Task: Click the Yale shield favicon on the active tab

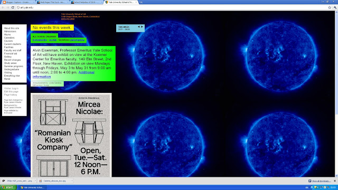Action: click(107, 2)
